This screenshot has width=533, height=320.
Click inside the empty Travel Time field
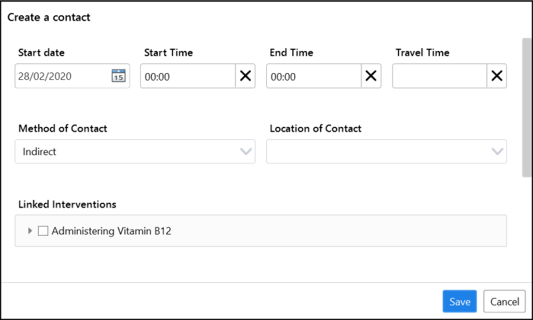pyautogui.click(x=439, y=76)
